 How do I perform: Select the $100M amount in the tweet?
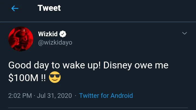[x=24, y=78]
